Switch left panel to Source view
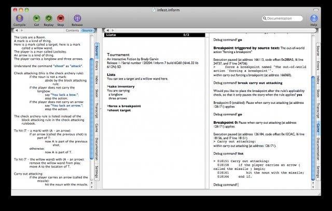The height and width of the screenshot is (211, 332). 87,31
